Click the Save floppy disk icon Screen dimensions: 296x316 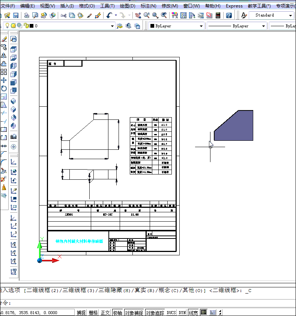tap(16, 15)
